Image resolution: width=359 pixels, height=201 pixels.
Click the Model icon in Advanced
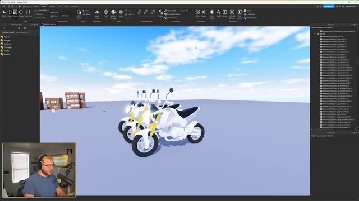pyautogui.click(x=219, y=13)
